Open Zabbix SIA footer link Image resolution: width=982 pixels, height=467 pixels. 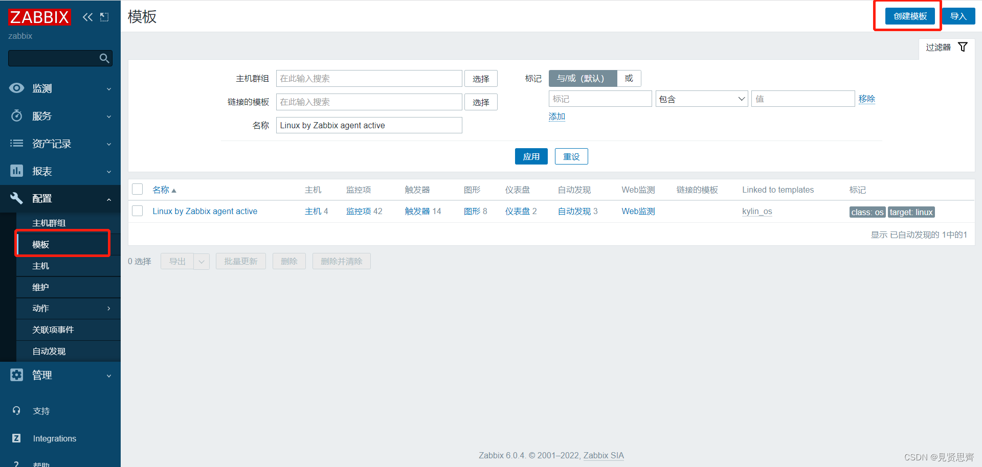[604, 455]
